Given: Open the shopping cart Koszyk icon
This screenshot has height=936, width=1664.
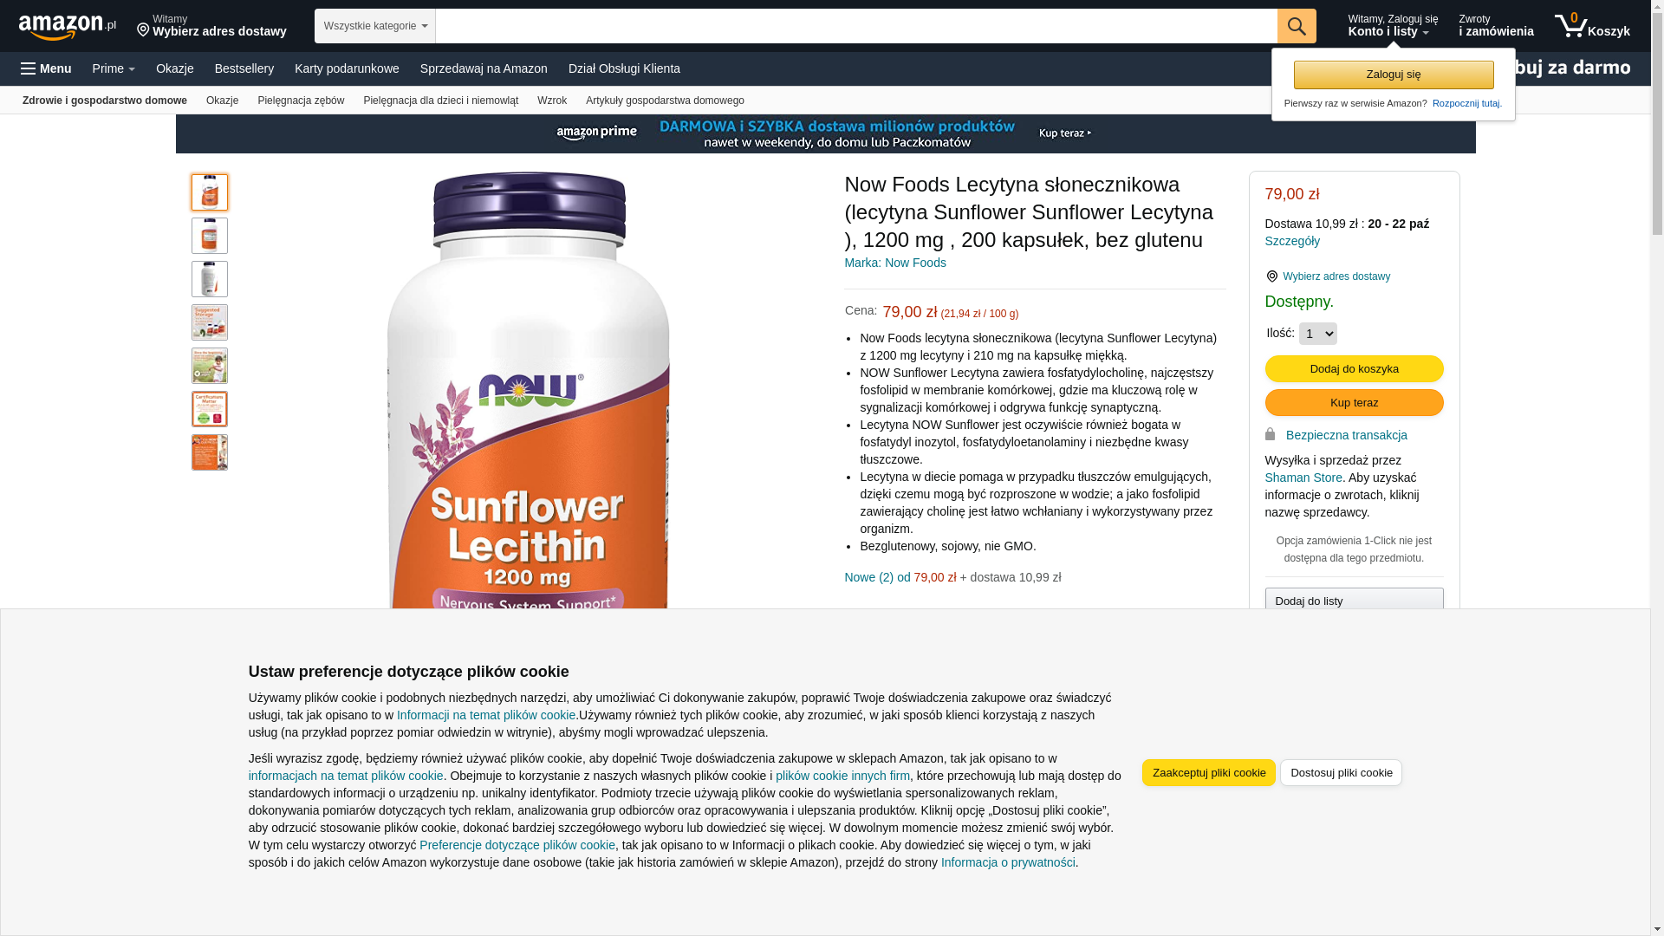Looking at the screenshot, I should click(1591, 26).
